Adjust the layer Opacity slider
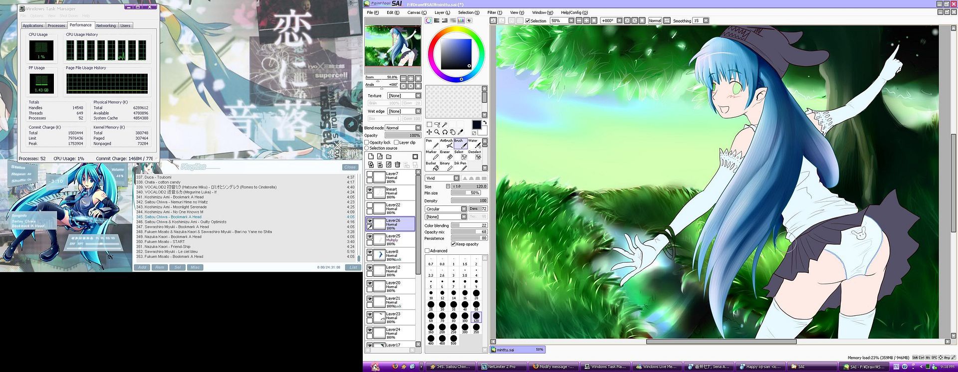This screenshot has width=958, height=372. pyautogui.click(x=403, y=136)
